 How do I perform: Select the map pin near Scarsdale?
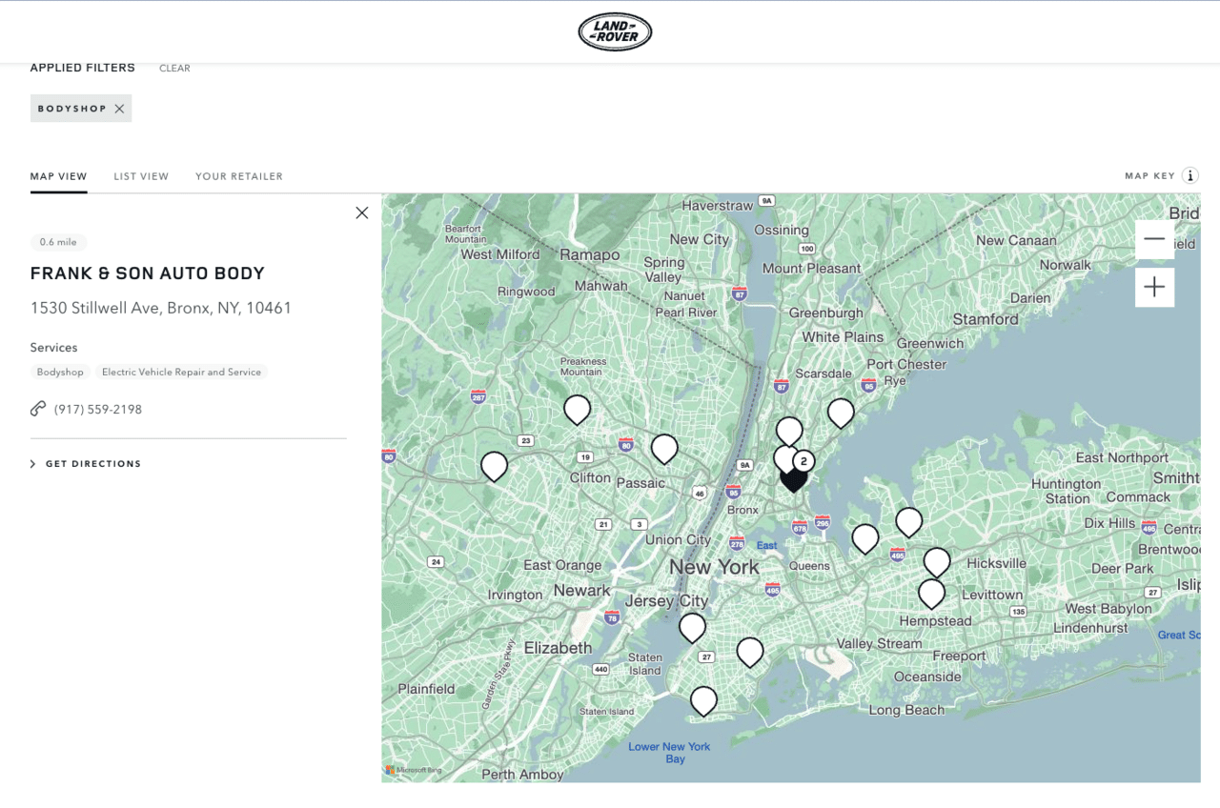tap(841, 413)
